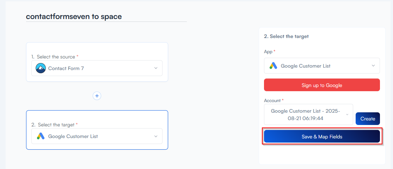
Task: Open the App dropdown chevron
Action: point(373,66)
